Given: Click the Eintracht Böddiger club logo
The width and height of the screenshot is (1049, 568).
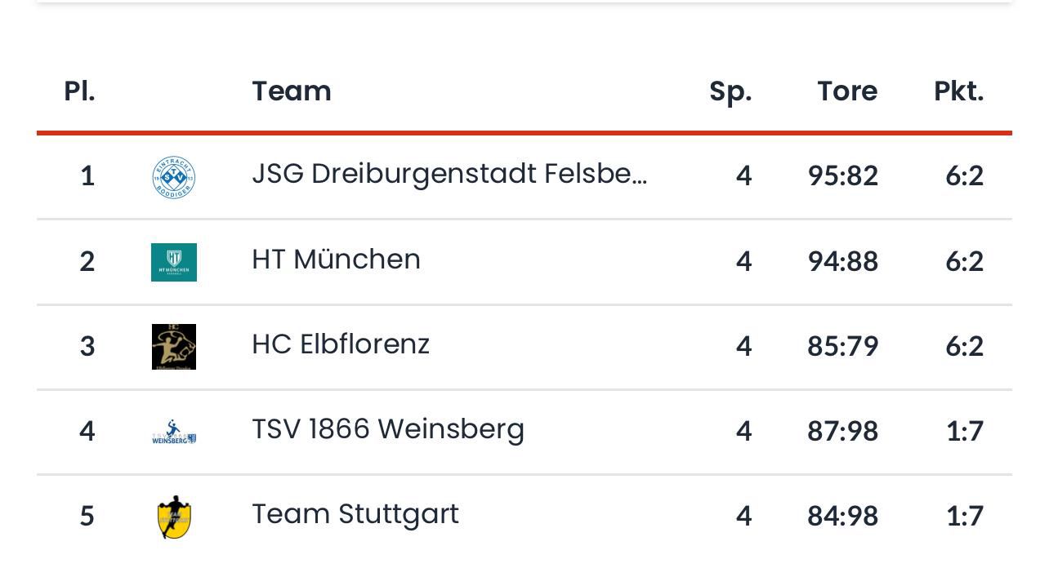Looking at the screenshot, I should coord(174,177).
